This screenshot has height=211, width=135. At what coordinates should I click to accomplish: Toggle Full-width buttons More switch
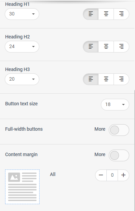[119, 130]
